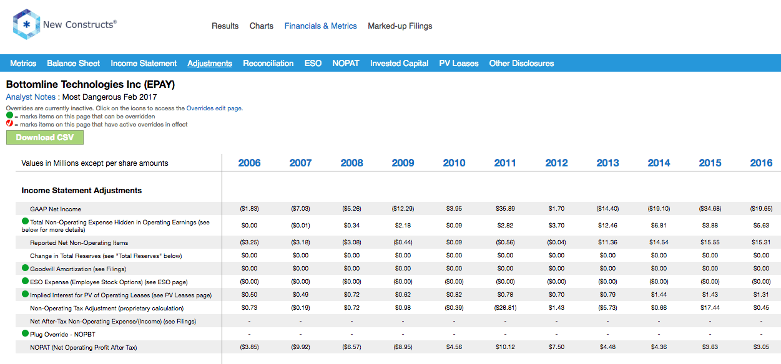Image resolution: width=781 pixels, height=364 pixels.
Task: Click override icon for Plug Override - NOPBT
Action: pos(25,334)
